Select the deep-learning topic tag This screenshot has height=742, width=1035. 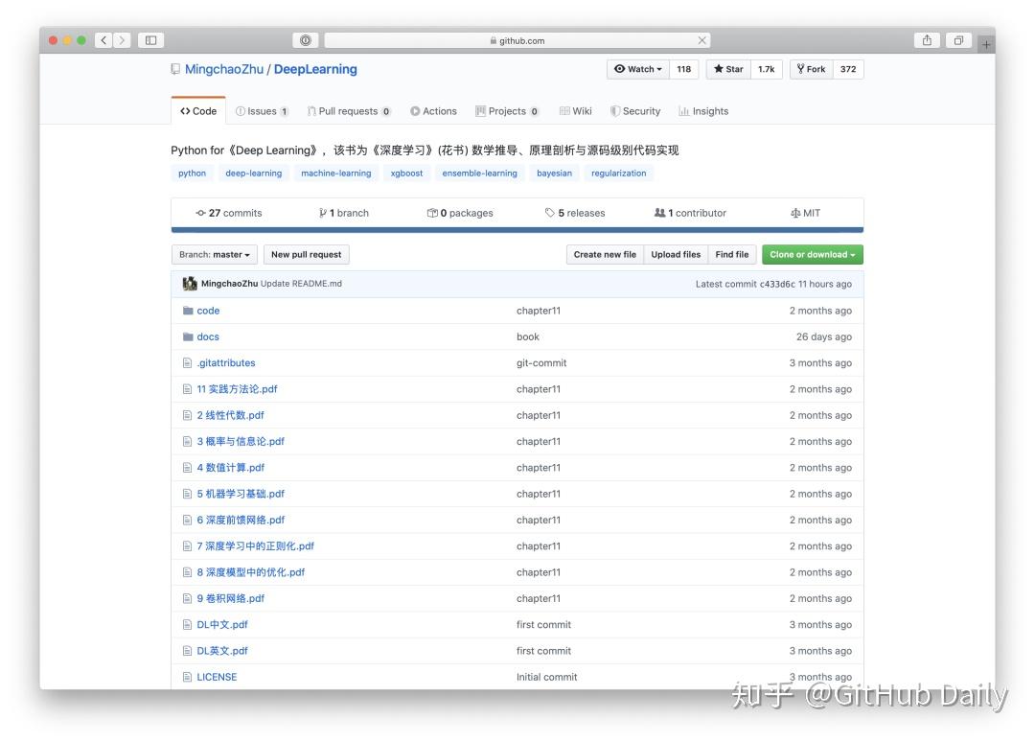[253, 173]
